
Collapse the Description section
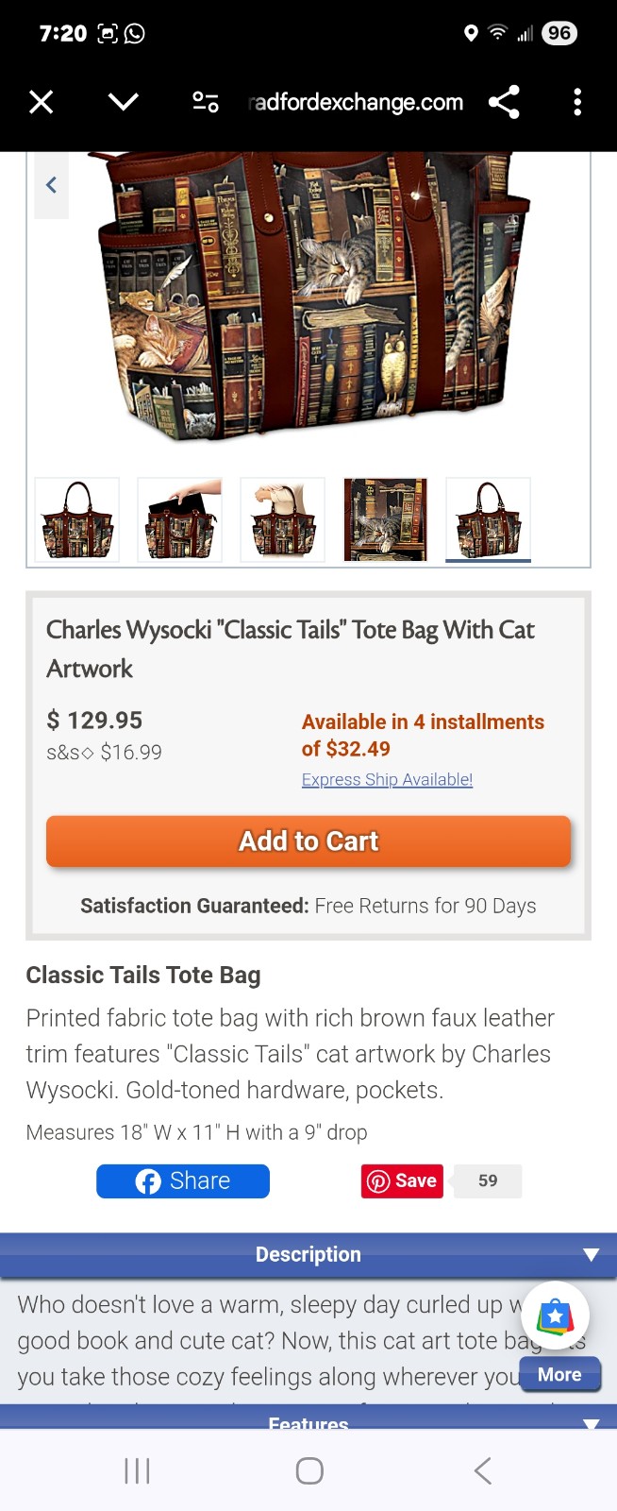(x=308, y=1254)
